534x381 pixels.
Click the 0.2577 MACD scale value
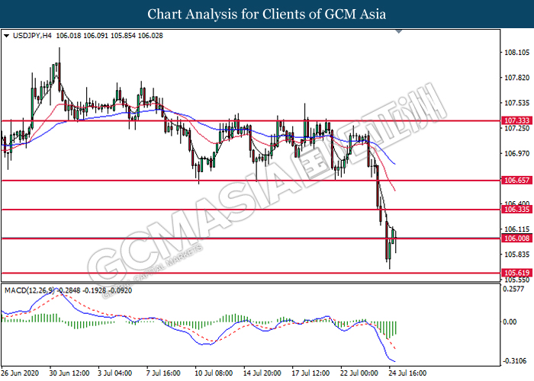coord(513,289)
